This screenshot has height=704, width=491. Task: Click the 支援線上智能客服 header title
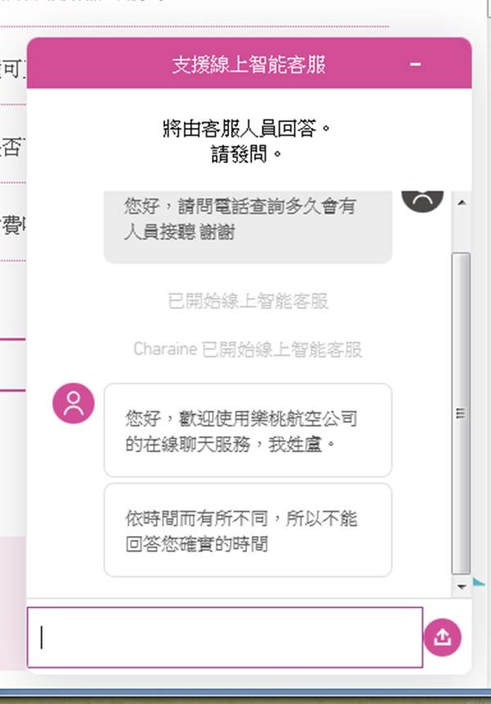coord(249,65)
